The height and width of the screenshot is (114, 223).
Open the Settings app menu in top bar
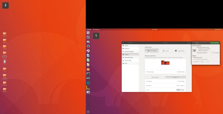(x=96, y=29)
